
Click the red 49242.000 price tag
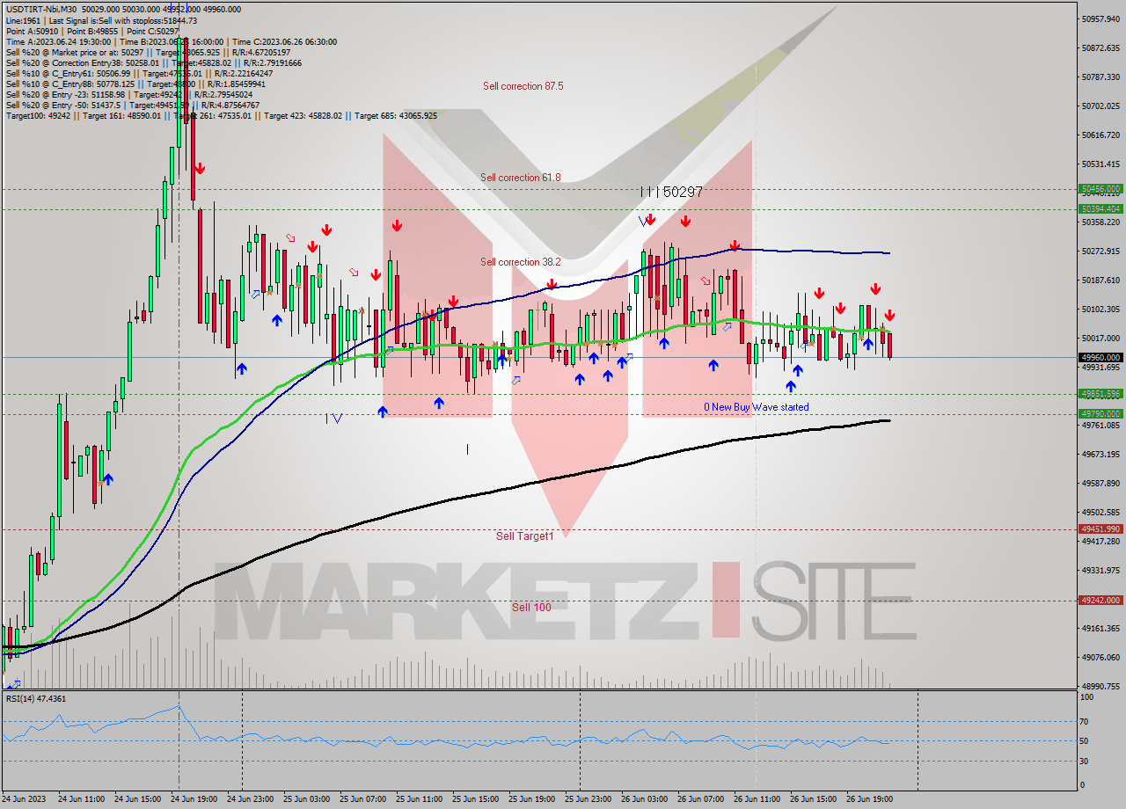(x=1100, y=600)
